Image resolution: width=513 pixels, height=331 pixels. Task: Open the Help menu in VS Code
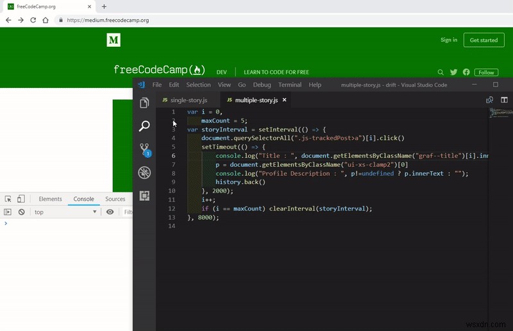tap(315, 85)
